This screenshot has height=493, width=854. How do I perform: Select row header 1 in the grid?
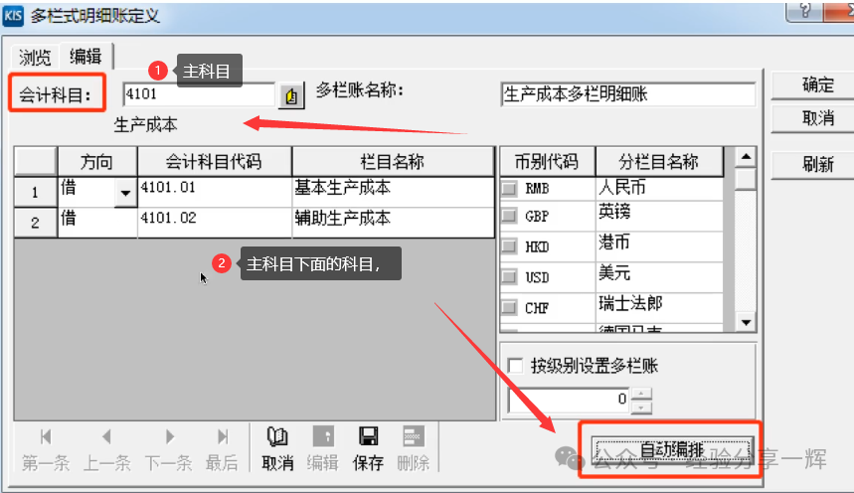(35, 192)
